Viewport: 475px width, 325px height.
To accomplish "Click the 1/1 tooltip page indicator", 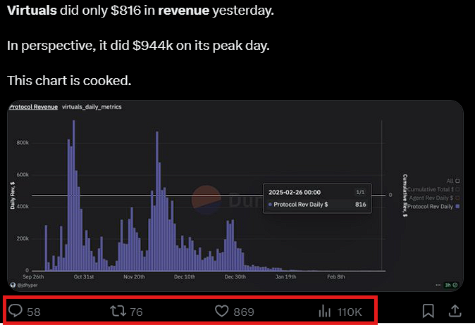I will [360, 192].
